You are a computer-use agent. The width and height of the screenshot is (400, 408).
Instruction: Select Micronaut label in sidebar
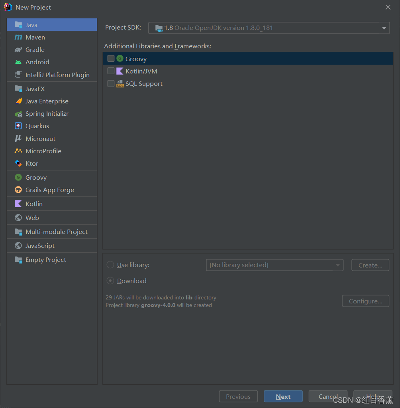(40, 139)
